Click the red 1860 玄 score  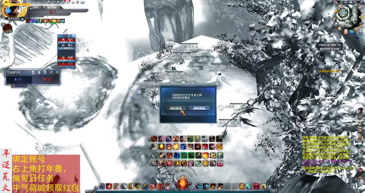[x=46, y=80]
